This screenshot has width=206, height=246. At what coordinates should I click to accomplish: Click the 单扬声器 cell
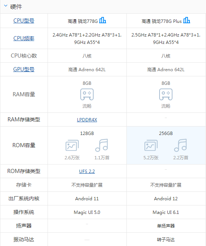point(166,226)
